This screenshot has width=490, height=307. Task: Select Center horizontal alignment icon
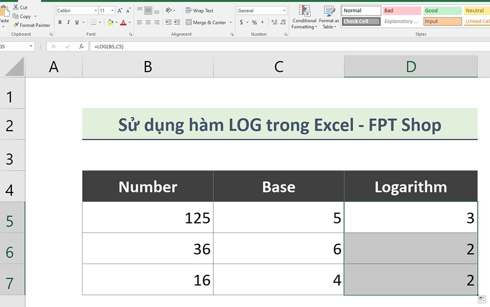tap(148, 22)
